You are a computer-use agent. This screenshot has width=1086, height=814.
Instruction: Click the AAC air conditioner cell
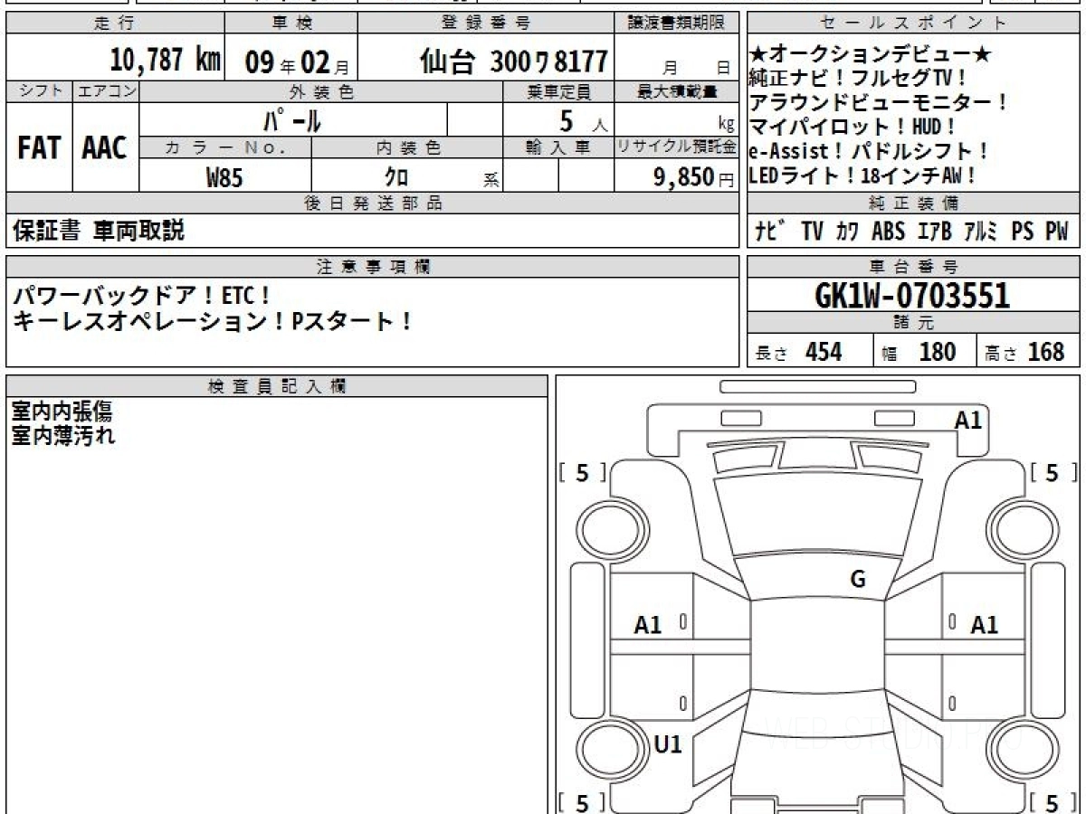105,148
